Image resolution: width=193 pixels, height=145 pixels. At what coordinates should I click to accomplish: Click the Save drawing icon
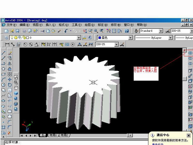click(x=17, y=31)
